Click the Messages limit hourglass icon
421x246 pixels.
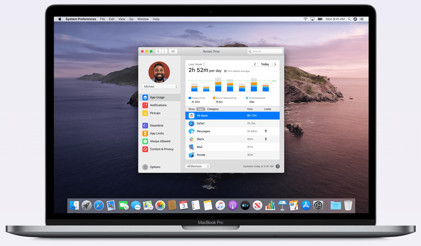point(266,131)
